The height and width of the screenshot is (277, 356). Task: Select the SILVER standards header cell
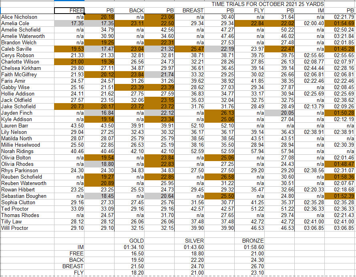pos(189,241)
